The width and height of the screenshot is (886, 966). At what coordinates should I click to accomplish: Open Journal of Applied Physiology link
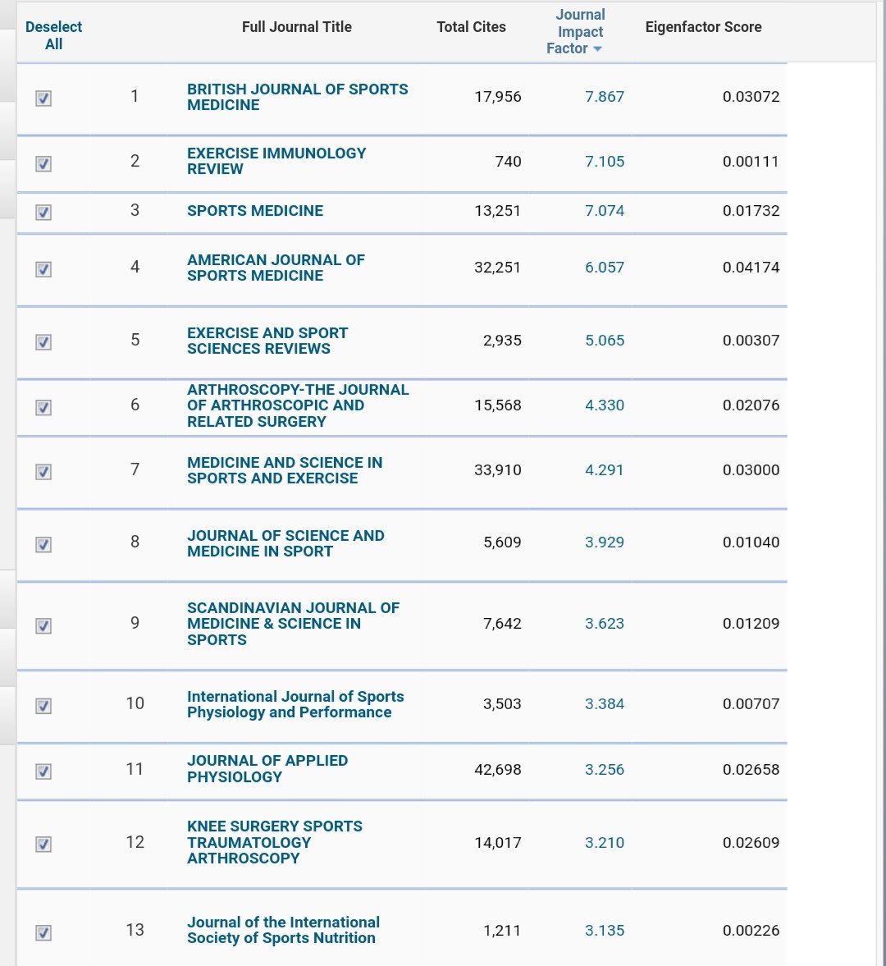(267, 768)
